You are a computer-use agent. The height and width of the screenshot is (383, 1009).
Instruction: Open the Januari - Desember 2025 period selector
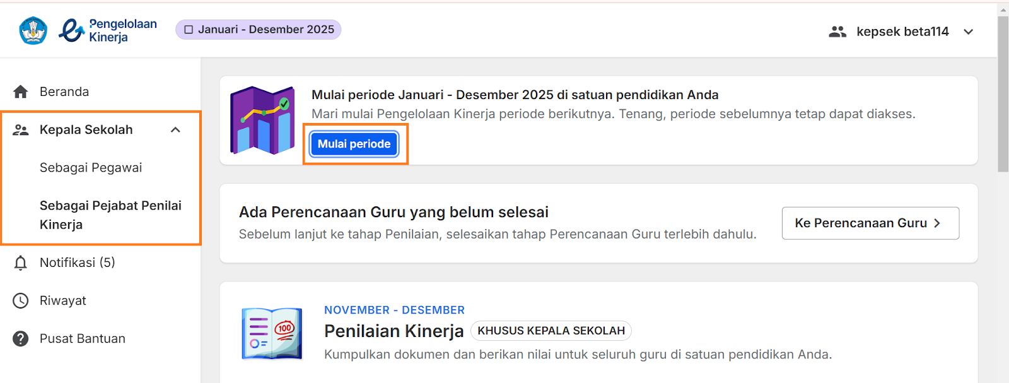(259, 30)
